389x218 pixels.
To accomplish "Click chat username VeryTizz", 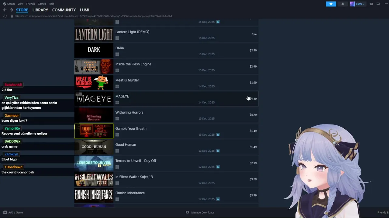I will (x=12, y=98).
